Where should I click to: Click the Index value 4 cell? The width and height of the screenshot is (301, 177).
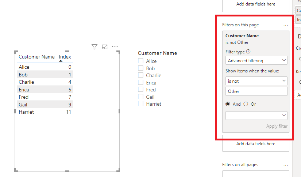pos(70,82)
